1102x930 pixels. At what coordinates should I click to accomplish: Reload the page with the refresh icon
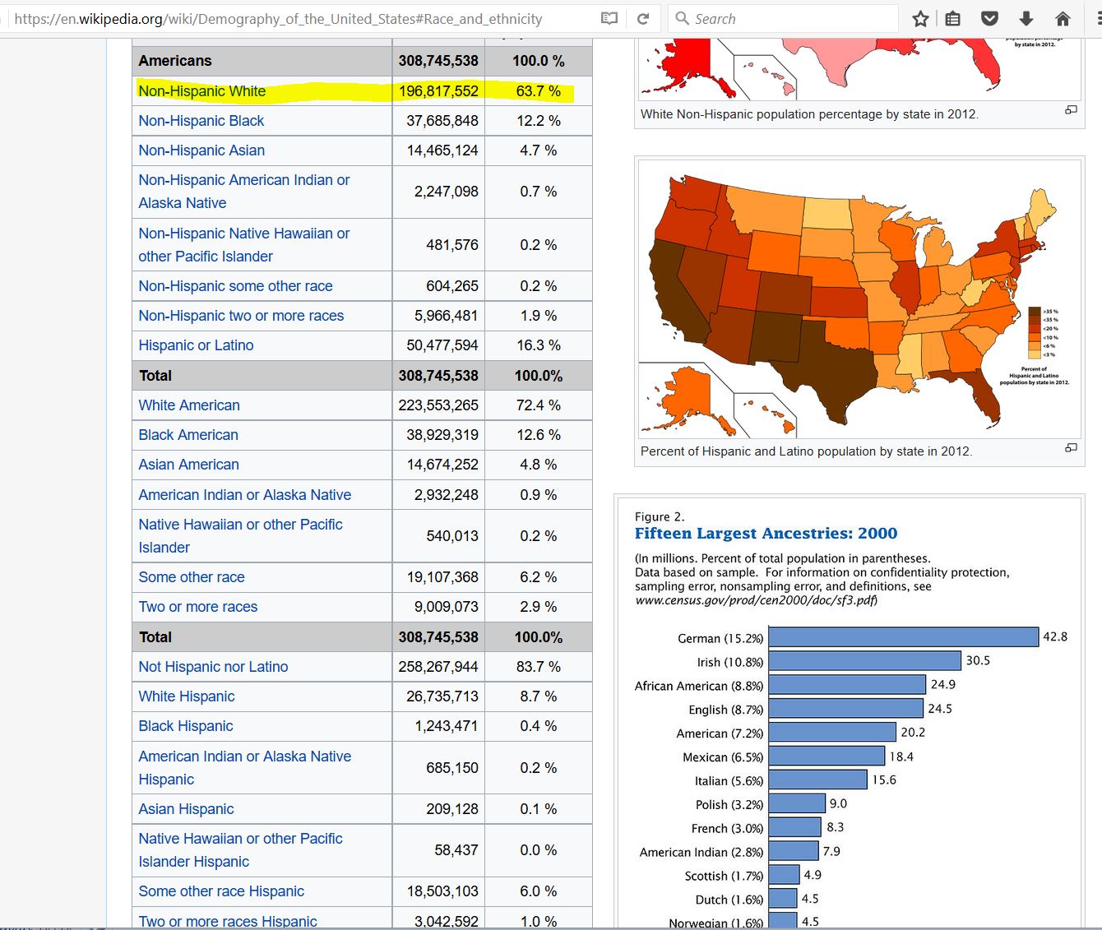tap(643, 18)
